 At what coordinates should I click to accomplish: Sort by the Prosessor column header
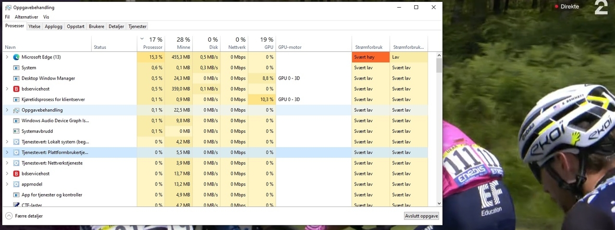(152, 44)
